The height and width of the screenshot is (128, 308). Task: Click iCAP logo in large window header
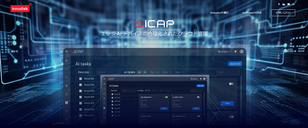click(77, 51)
